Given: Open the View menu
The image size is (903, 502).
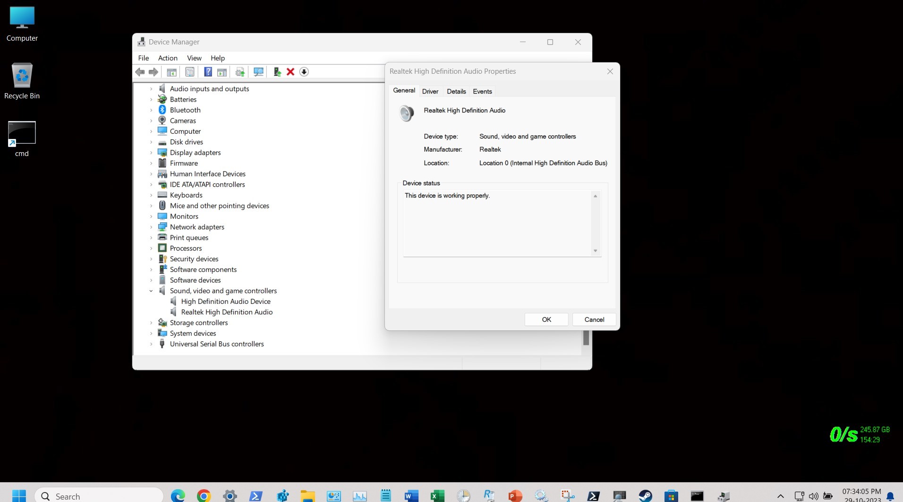Looking at the screenshot, I should pos(194,58).
